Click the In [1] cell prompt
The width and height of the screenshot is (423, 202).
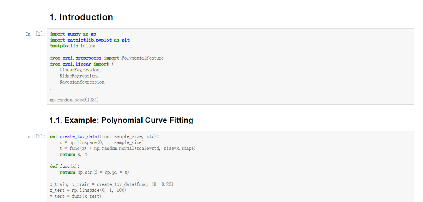[x=35, y=34]
